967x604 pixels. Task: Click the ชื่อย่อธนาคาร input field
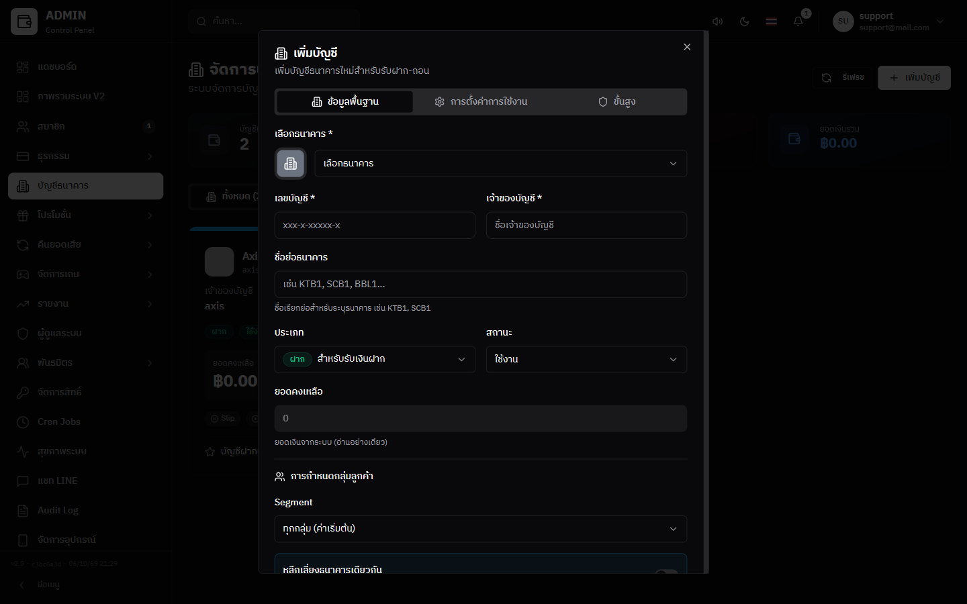click(x=481, y=285)
